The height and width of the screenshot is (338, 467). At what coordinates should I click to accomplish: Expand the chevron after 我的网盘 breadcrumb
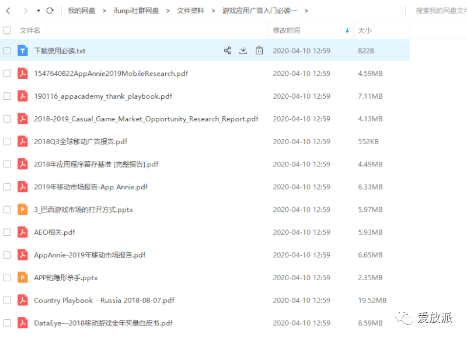click(x=104, y=11)
